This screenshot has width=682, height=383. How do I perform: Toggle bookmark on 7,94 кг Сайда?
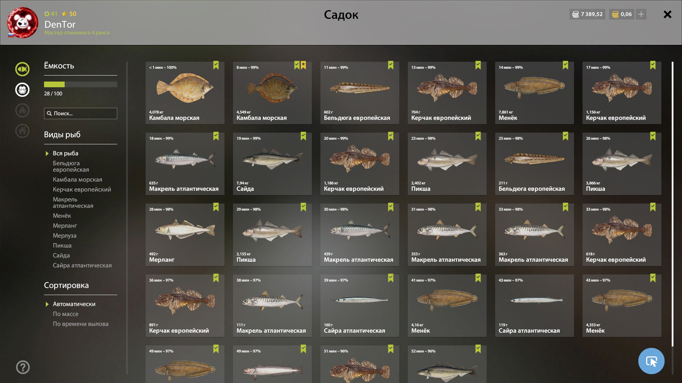click(303, 136)
